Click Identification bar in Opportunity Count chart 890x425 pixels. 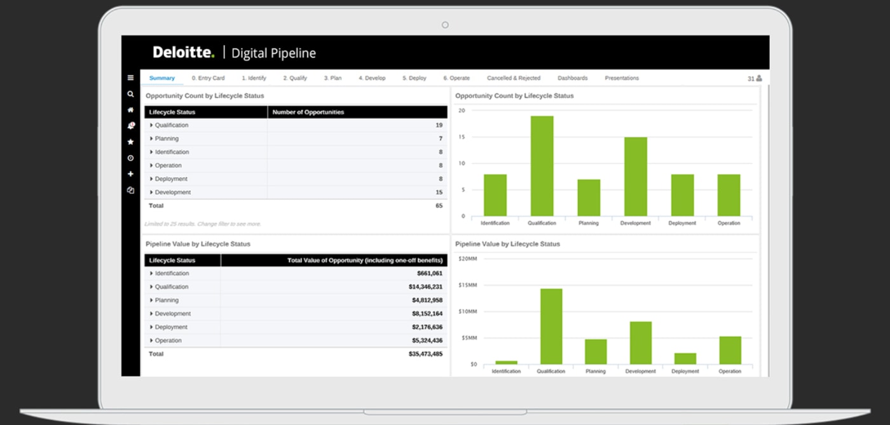click(495, 195)
